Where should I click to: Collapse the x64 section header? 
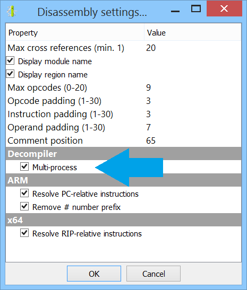[124, 220]
